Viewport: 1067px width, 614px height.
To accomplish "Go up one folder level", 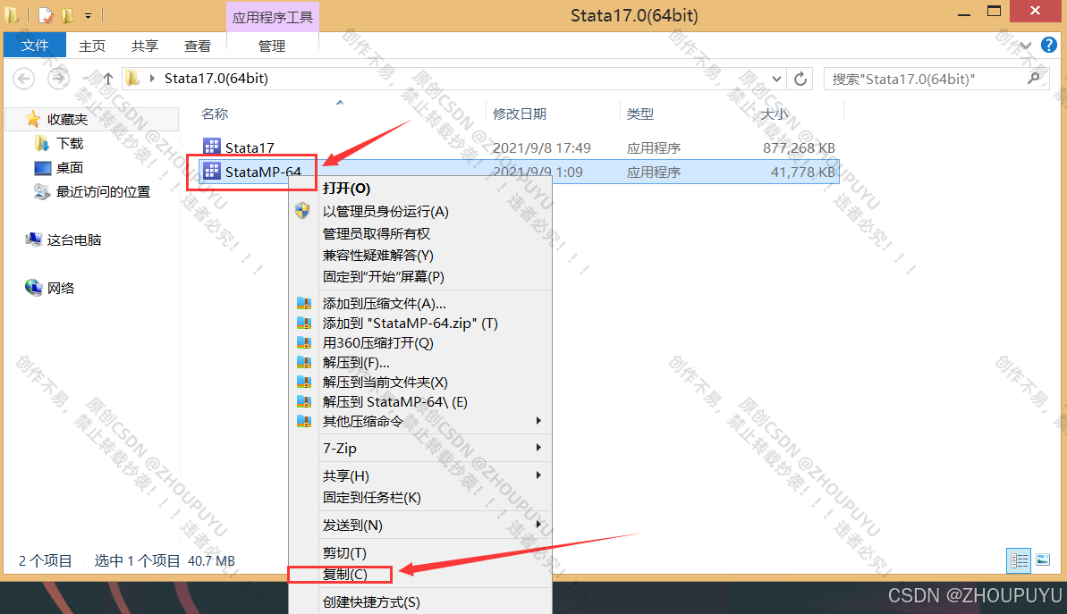I will coord(107,79).
